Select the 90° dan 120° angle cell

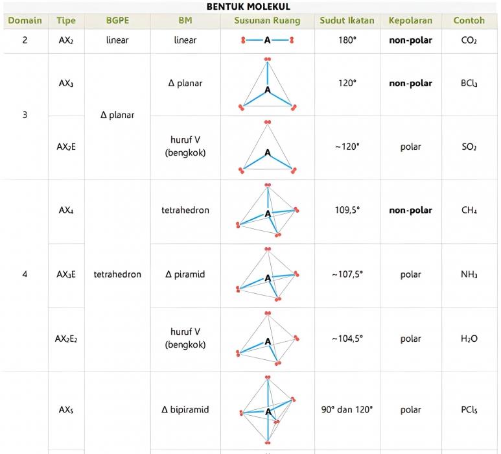347,410
